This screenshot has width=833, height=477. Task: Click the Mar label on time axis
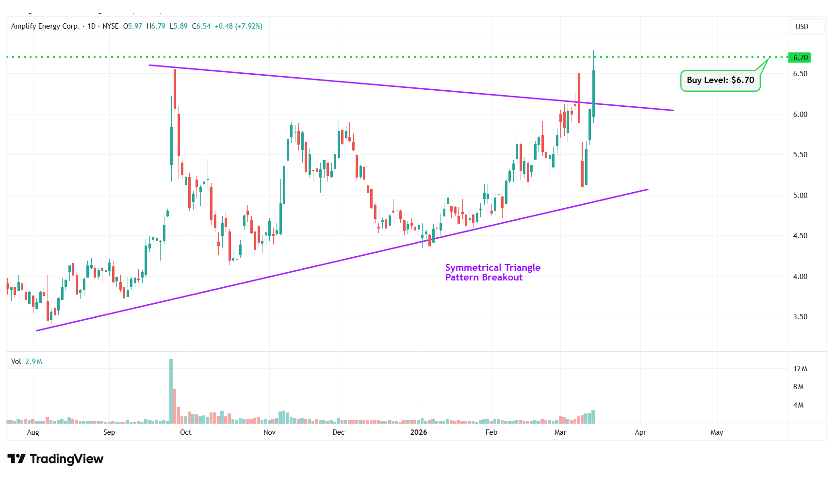click(x=560, y=432)
